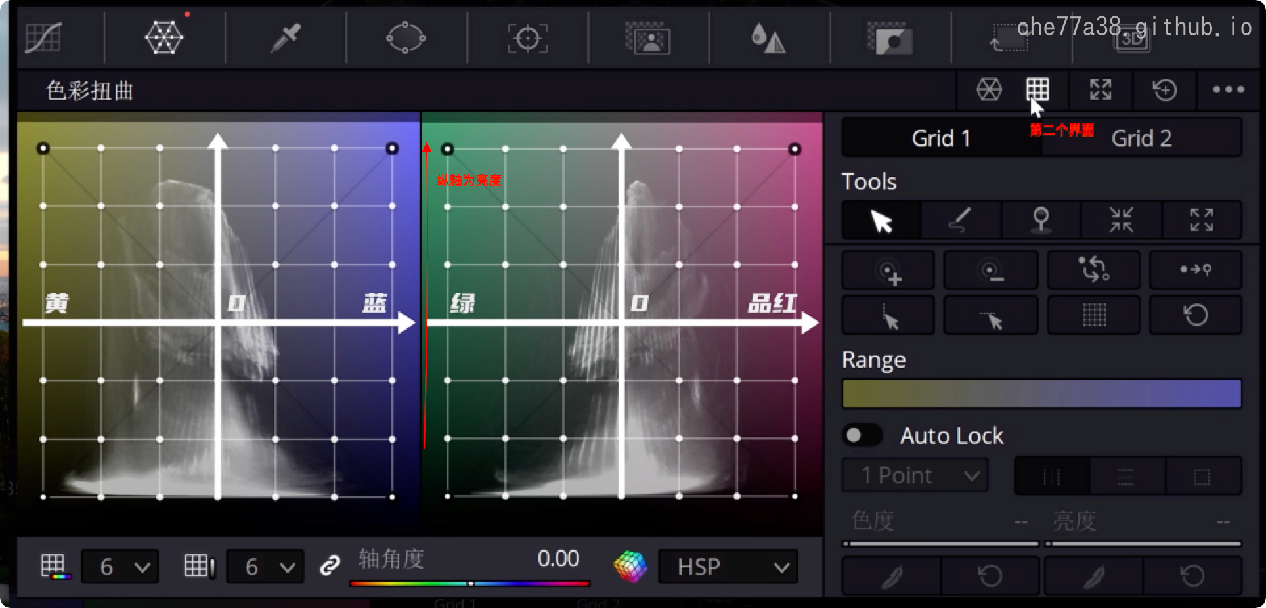The width and height of the screenshot is (1266, 608).
Task: Switch to the Grid 2 tab
Action: click(1141, 138)
